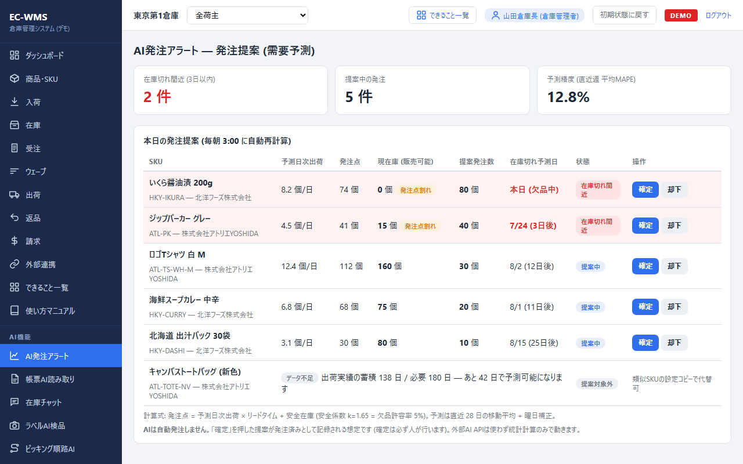Image resolution: width=743 pixels, height=464 pixels.
Task: Click the 在庫切れ予測日 column header
Action: point(534,161)
